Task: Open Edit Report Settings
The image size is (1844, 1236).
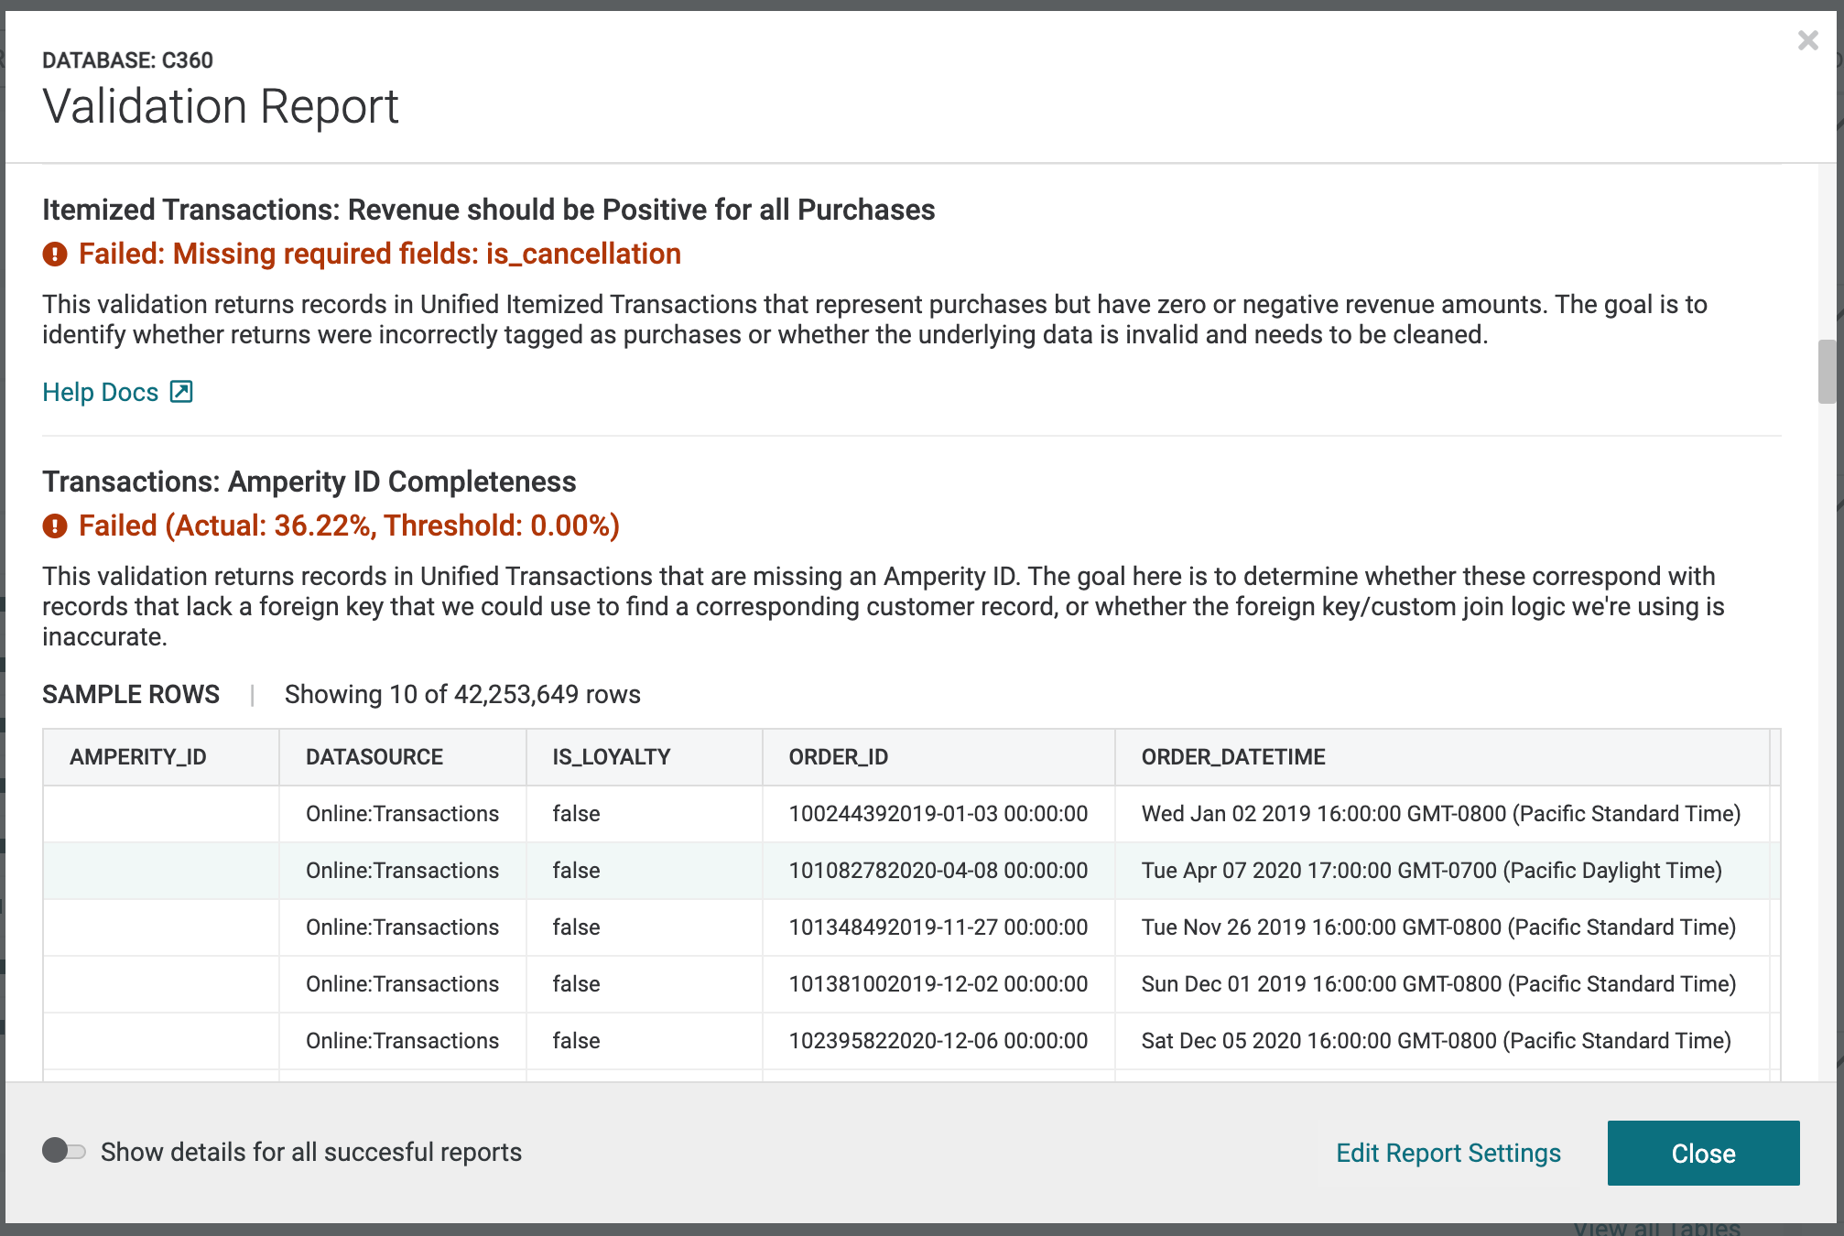Action: pyautogui.click(x=1448, y=1153)
